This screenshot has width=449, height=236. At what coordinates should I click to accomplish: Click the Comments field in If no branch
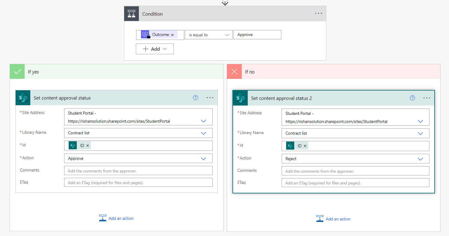355,171
